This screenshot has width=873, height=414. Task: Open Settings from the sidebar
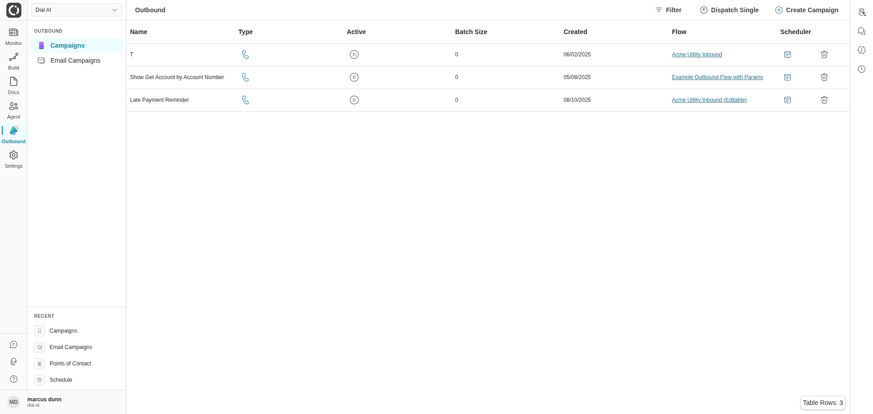point(14,160)
